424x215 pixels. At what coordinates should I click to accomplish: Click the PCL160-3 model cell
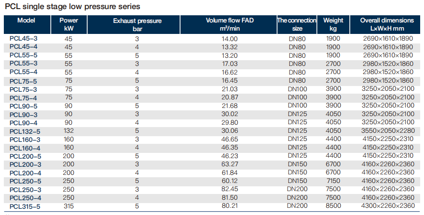[25, 140]
